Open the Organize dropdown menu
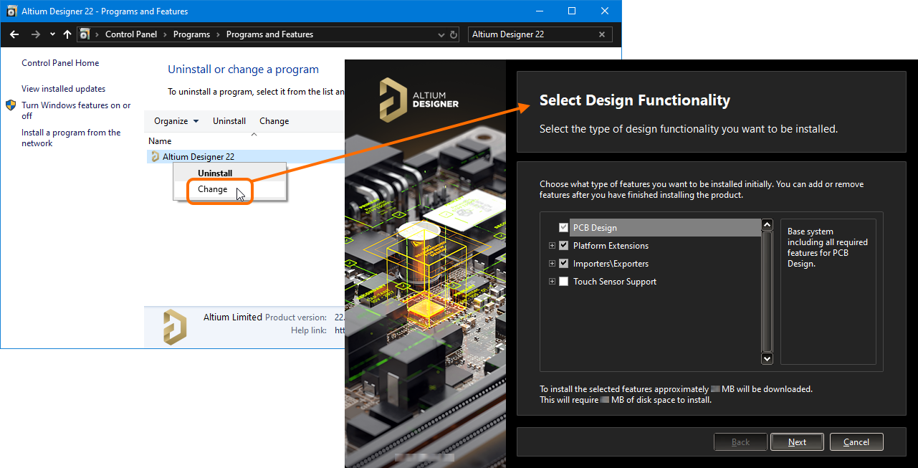The image size is (918, 468). click(176, 121)
